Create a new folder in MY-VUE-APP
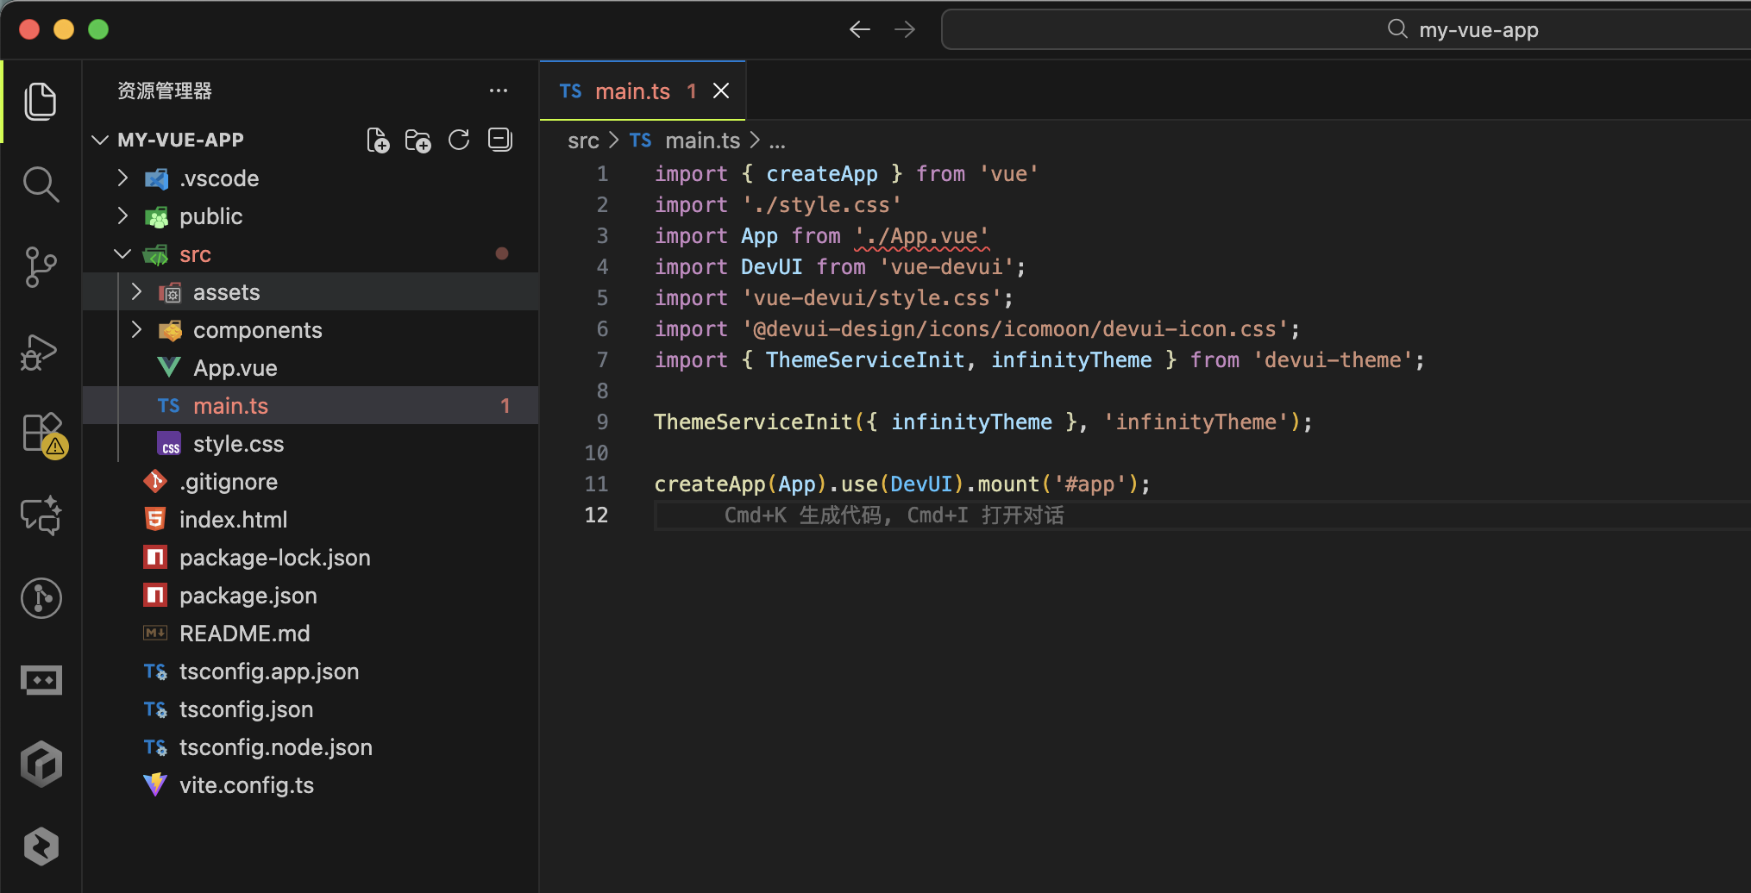The height and width of the screenshot is (893, 1751). (418, 140)
